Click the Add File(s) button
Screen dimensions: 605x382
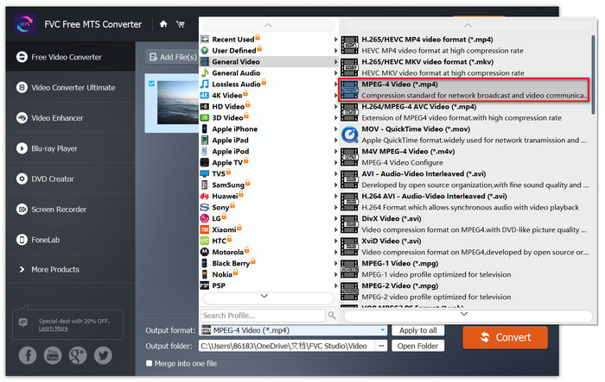pyautogui.click(x=173, y=57)
